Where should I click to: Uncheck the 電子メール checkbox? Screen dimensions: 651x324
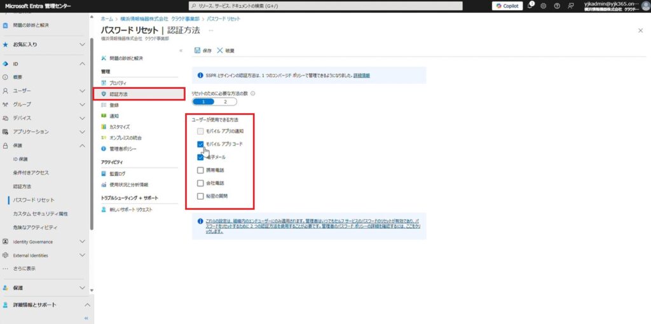coord(200,157)
